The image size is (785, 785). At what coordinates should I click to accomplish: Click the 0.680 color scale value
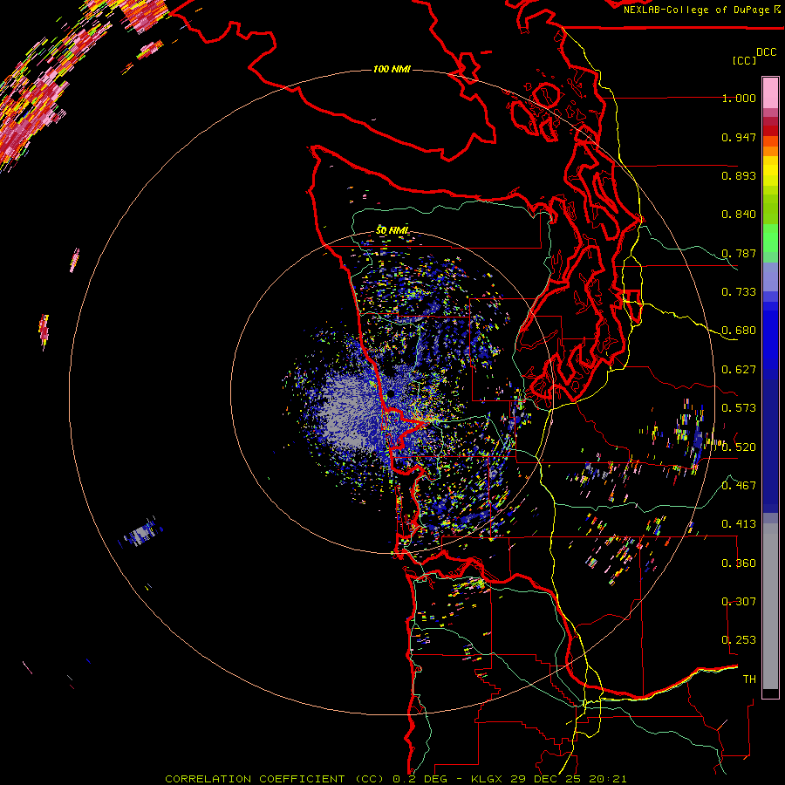coord(739,331)
